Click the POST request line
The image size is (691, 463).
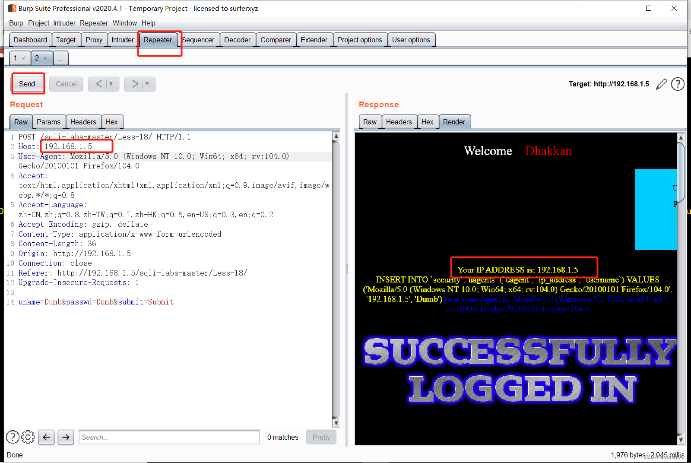tap(105, 137)
